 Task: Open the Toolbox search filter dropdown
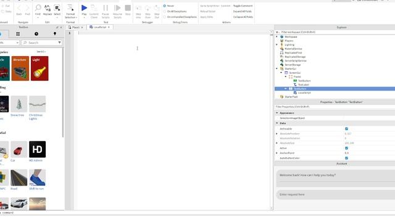click(x=59, y=43)
